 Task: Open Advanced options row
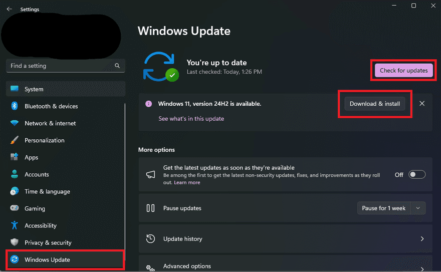coord(285,264)
